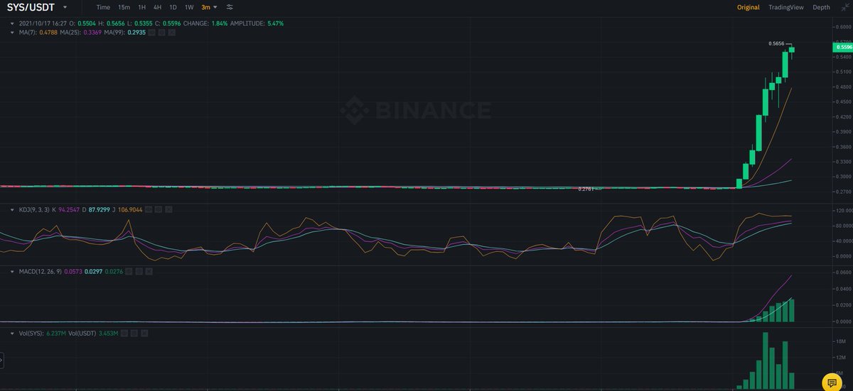853x391 pixels.
Task: Remove MA indicator with its close icon
Action: pos(171,32)
